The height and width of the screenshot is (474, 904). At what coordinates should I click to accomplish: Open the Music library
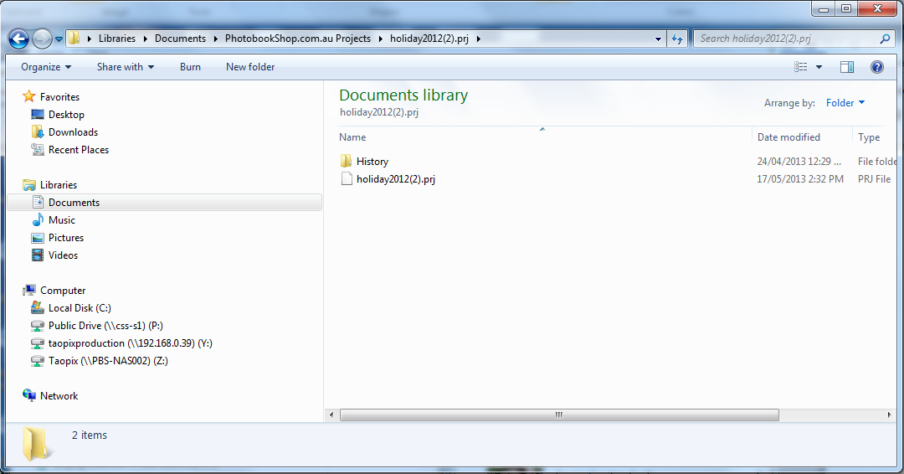point(62,220)
